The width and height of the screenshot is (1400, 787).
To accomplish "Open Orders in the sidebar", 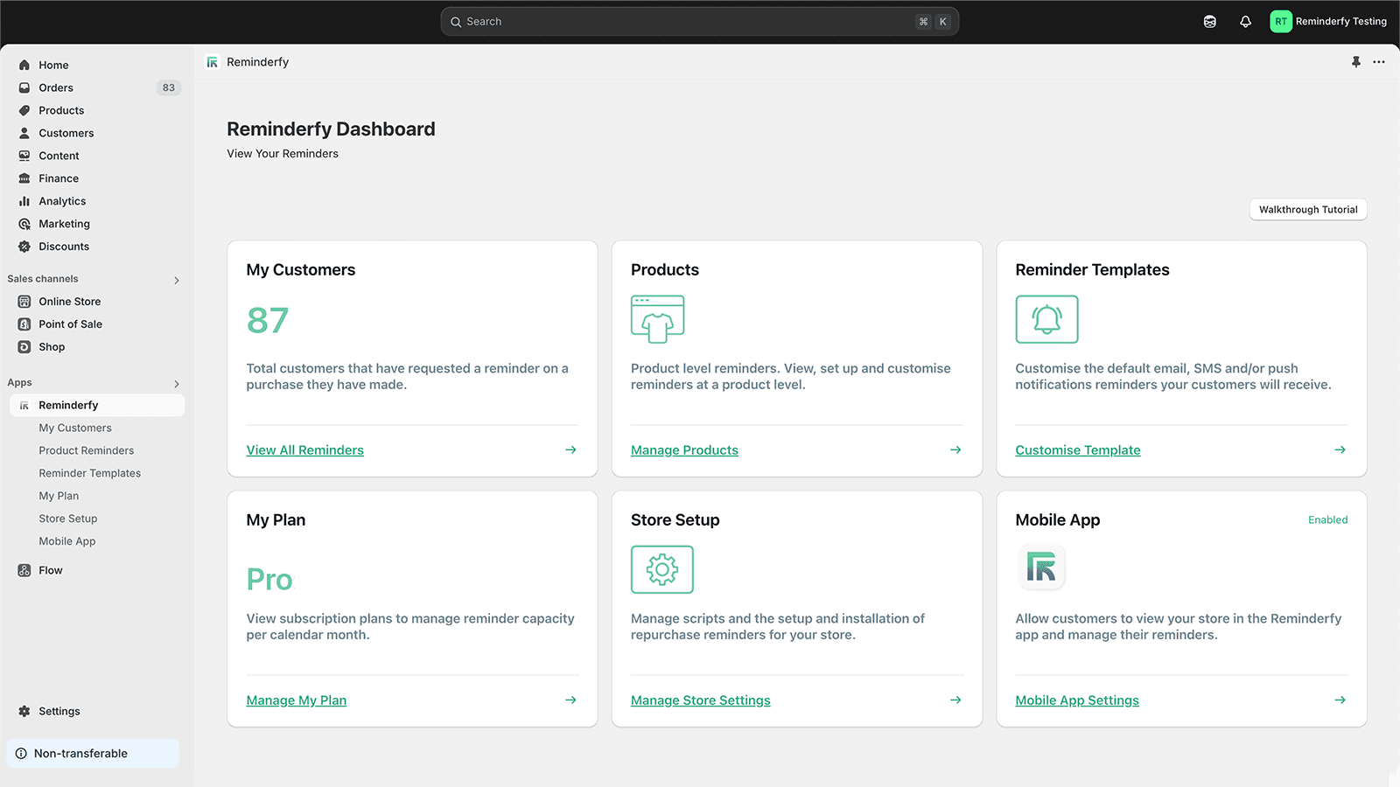I will point(56,87).
